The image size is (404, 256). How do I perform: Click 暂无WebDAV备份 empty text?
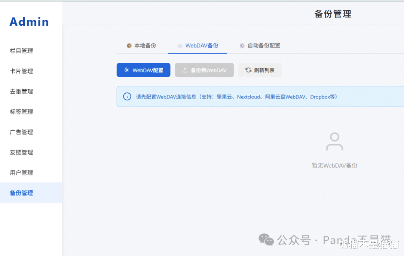pyautogui.click(x=334, y=166)
